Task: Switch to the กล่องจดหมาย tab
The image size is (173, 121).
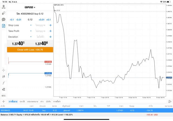Action: [x=32, y=102]
